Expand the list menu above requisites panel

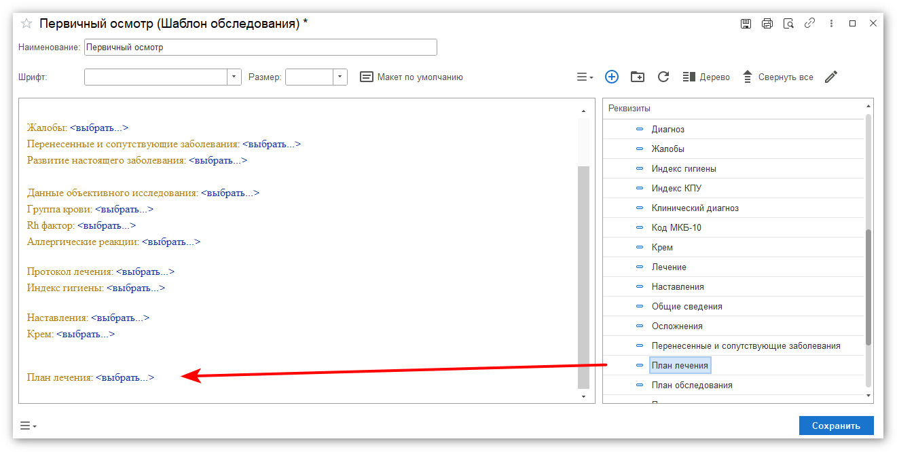585,77
